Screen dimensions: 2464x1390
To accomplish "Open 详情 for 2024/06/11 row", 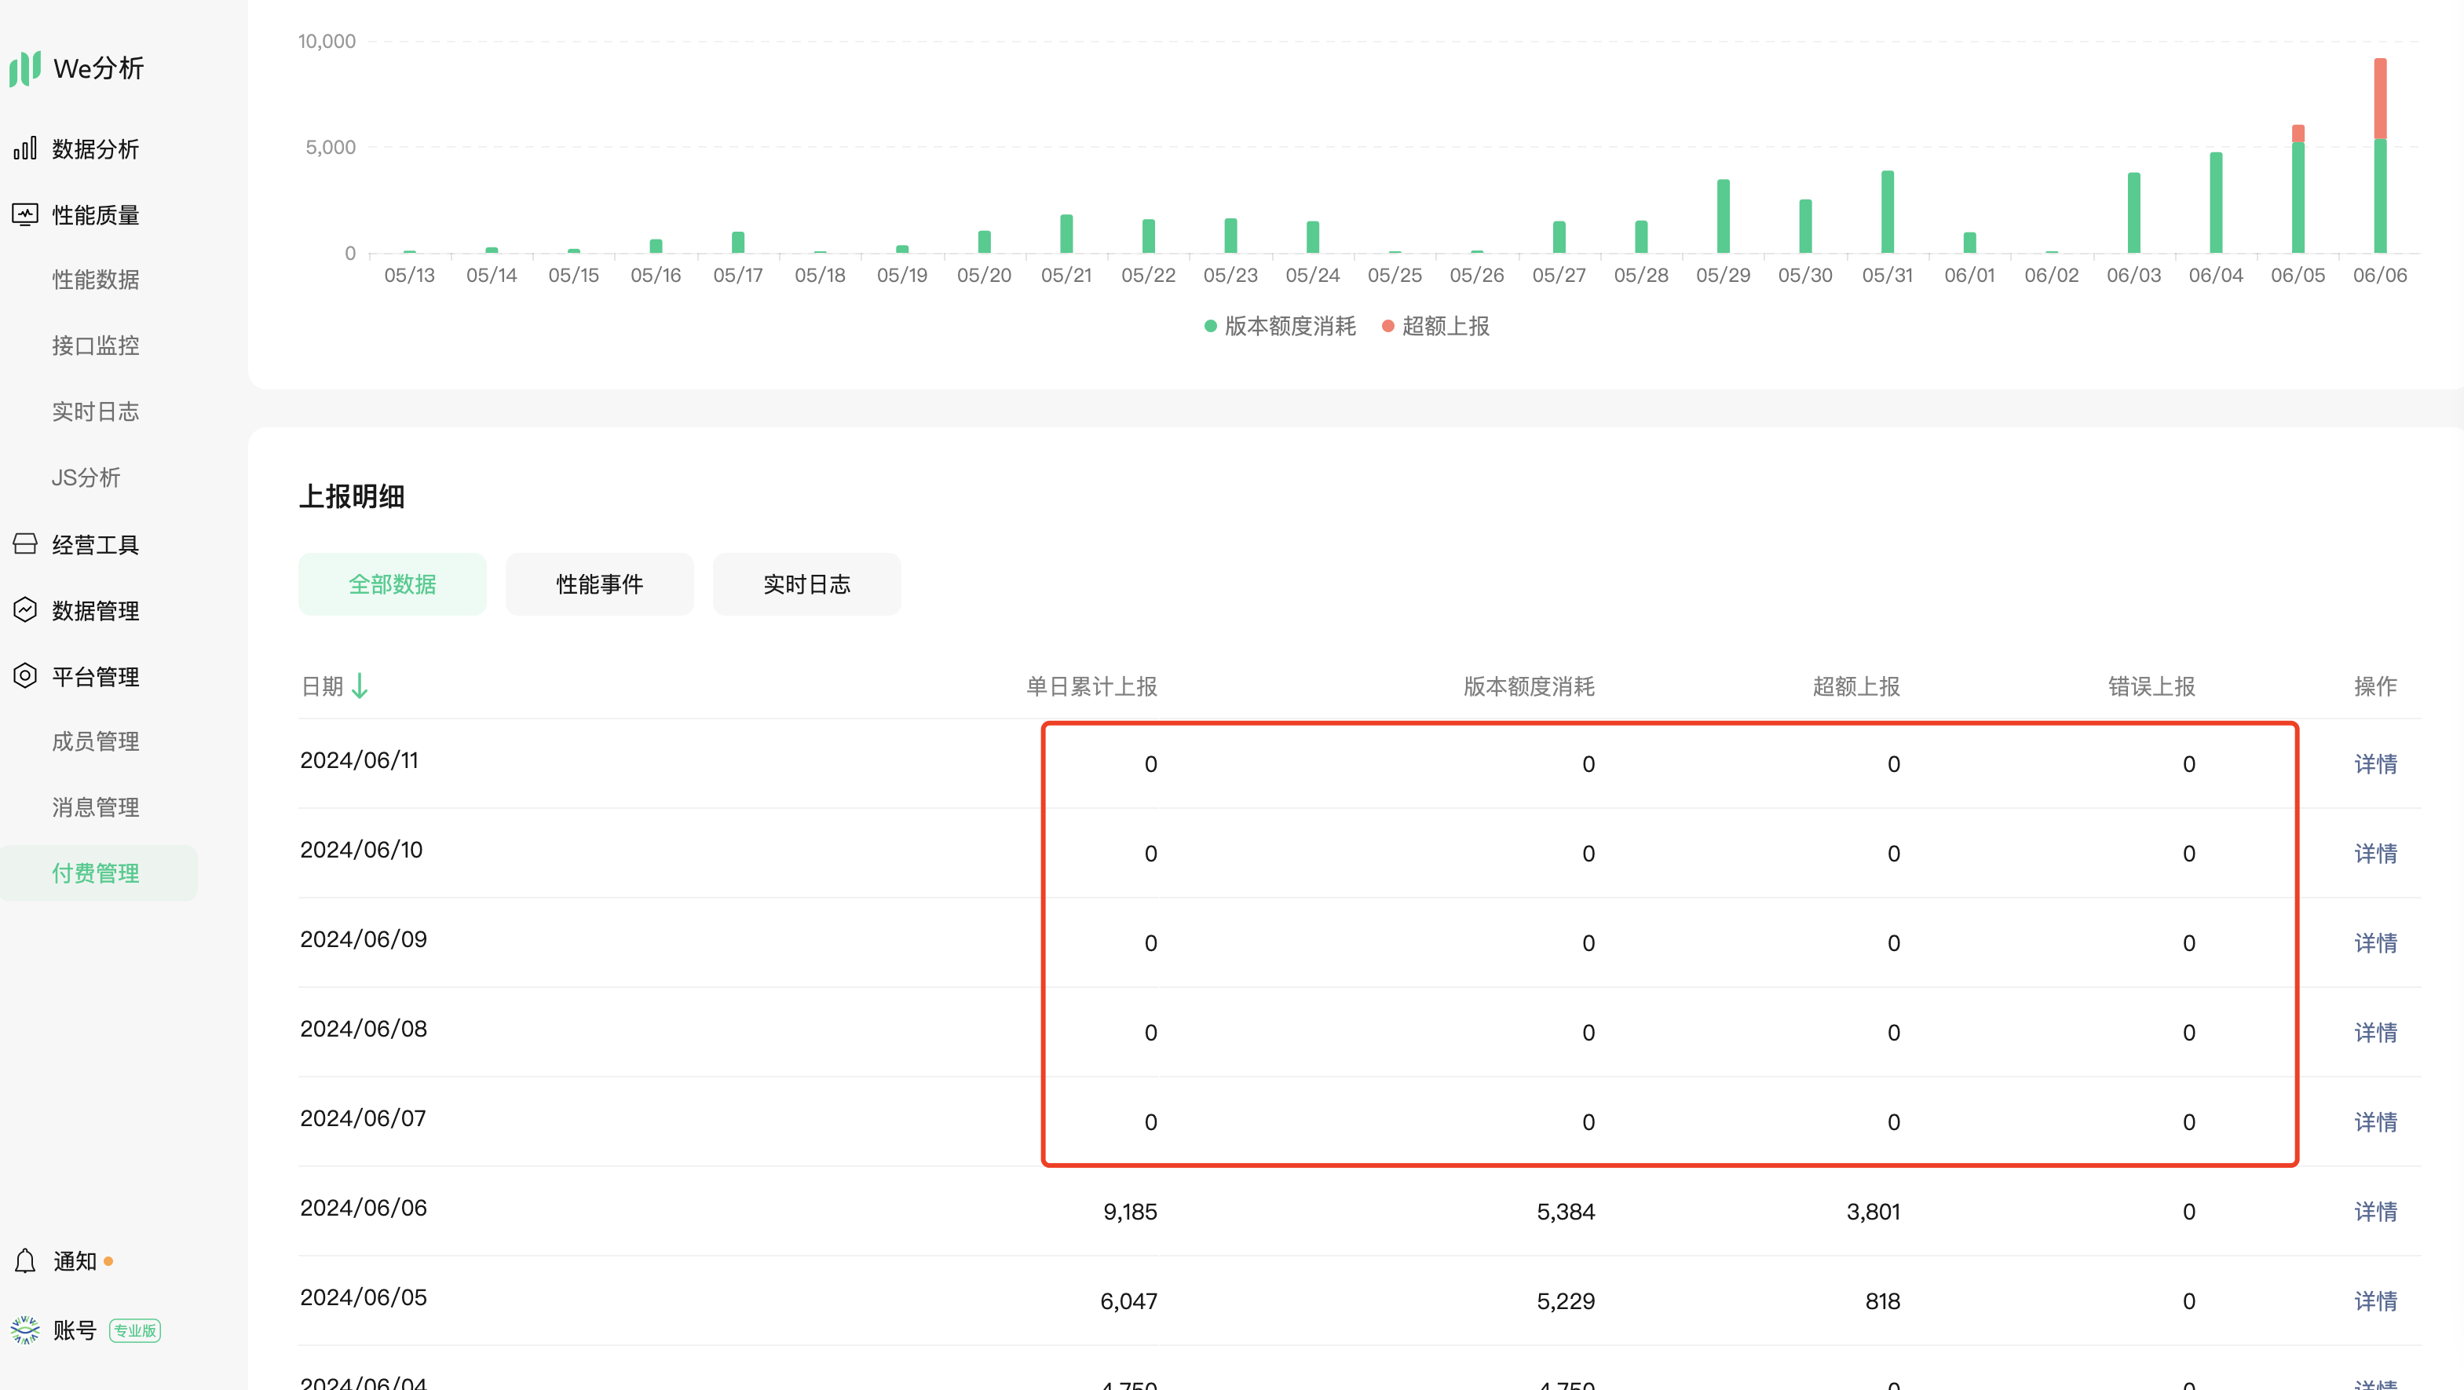I will [x=2374, y=763].
